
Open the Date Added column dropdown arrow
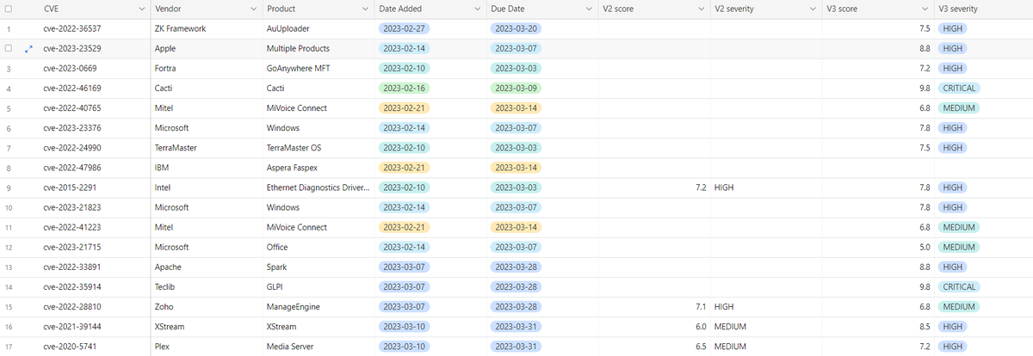(477, 9)
